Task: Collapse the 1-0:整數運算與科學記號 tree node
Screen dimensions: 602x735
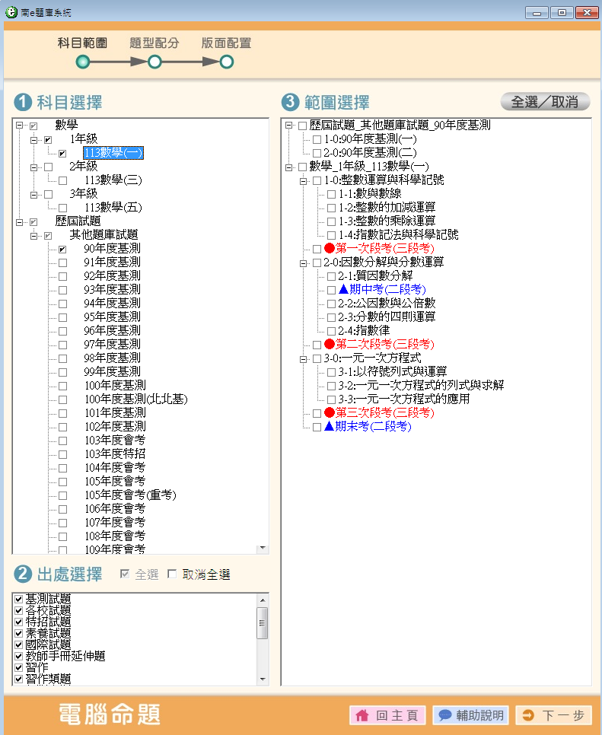Action: tap(304, 180)
